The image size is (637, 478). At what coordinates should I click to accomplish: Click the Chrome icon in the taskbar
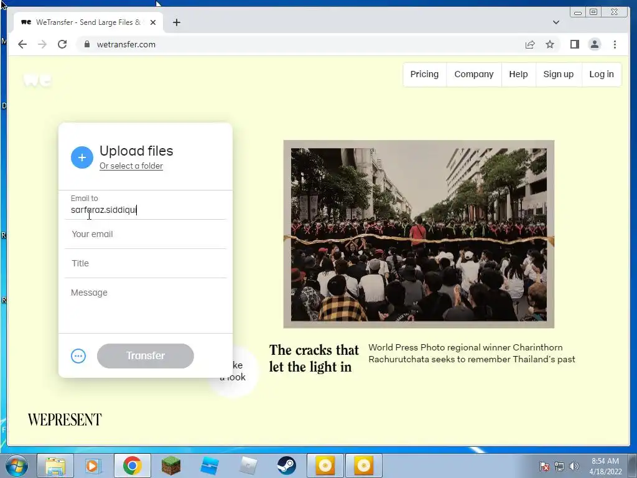[x=132, y=466]
